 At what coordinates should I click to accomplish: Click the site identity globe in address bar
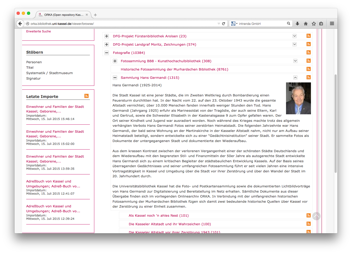click(x=28, y=24)
